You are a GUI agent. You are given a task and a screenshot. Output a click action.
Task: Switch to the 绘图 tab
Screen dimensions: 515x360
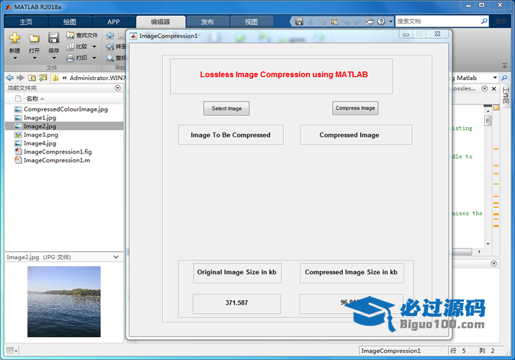click(x=70, y=22)
